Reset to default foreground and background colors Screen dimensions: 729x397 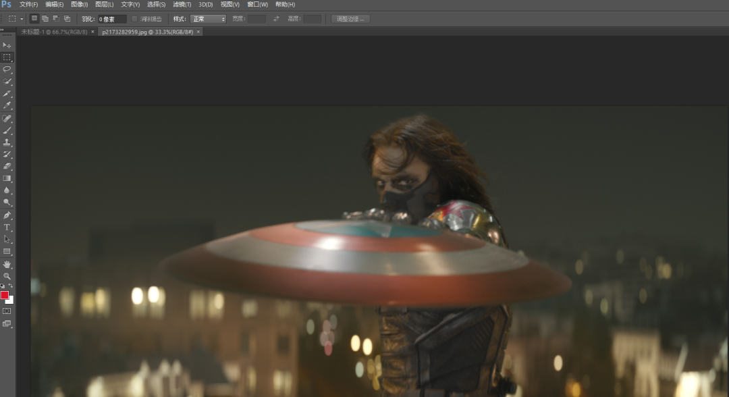pos(3,286)
